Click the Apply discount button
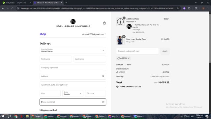 [165, 51]
